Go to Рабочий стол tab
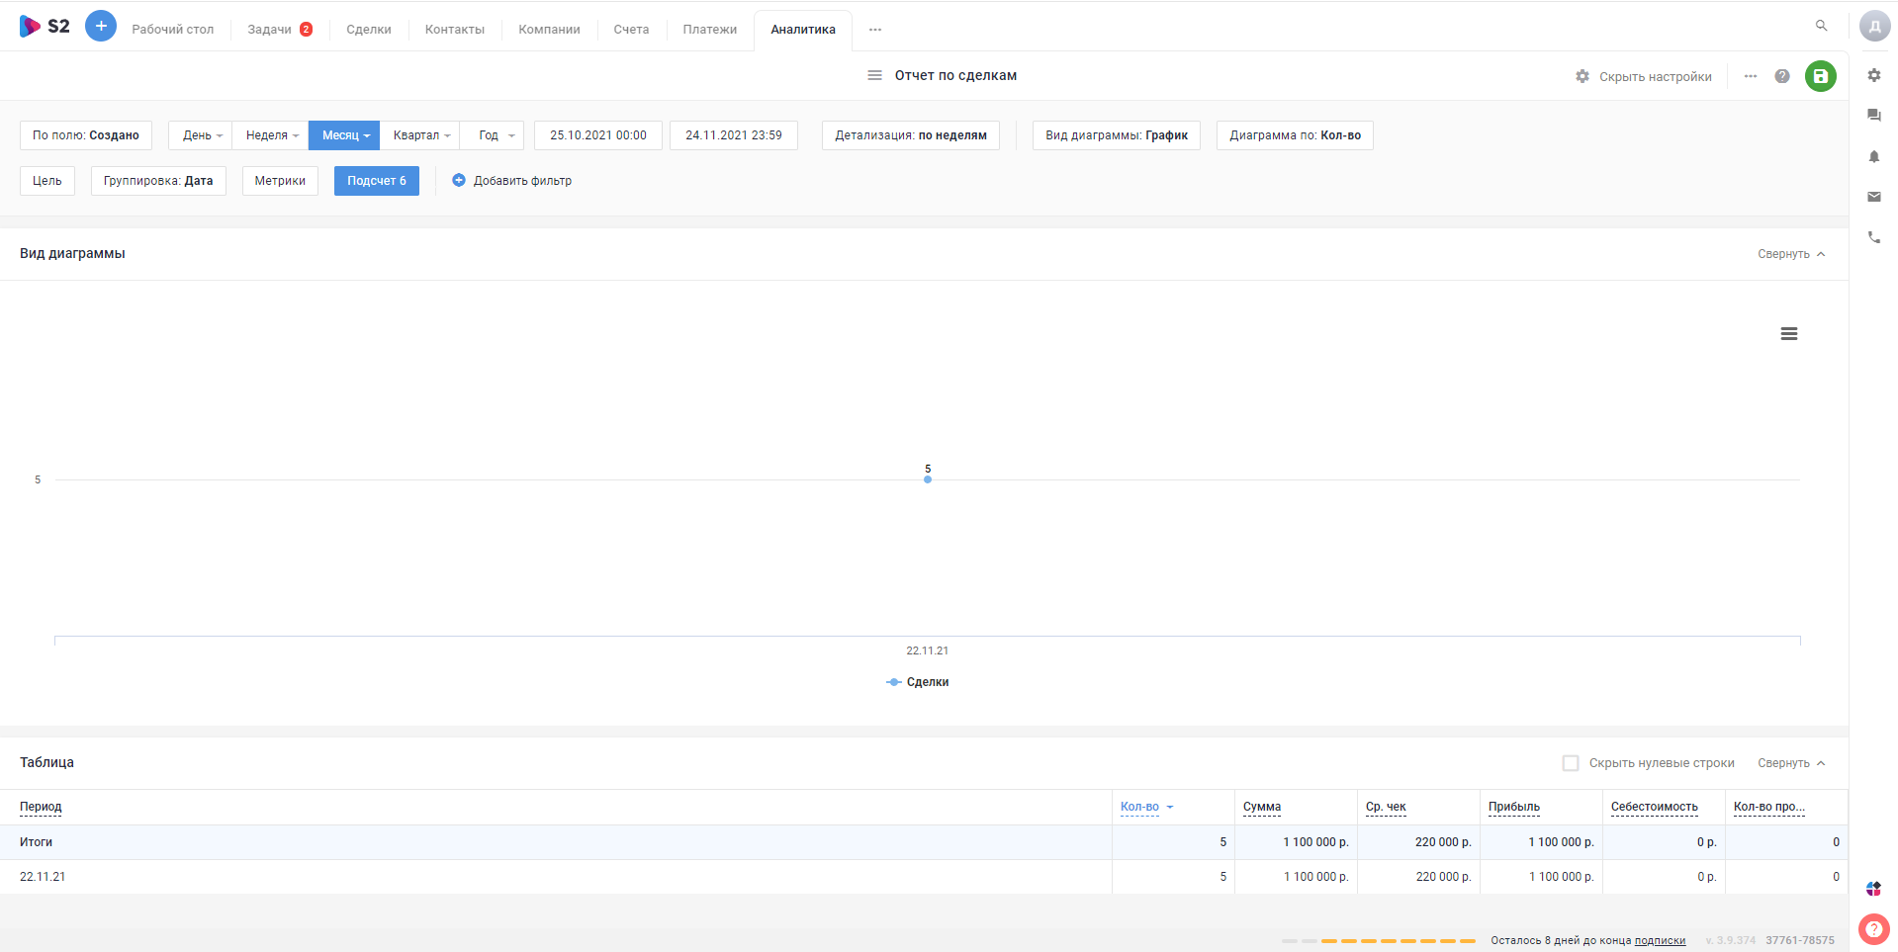This screenshot has height=952, width=1898. (x=173, y=30)
